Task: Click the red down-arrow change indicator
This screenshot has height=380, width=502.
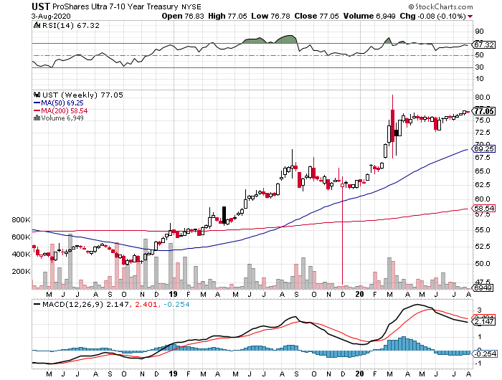Action: 470,16
